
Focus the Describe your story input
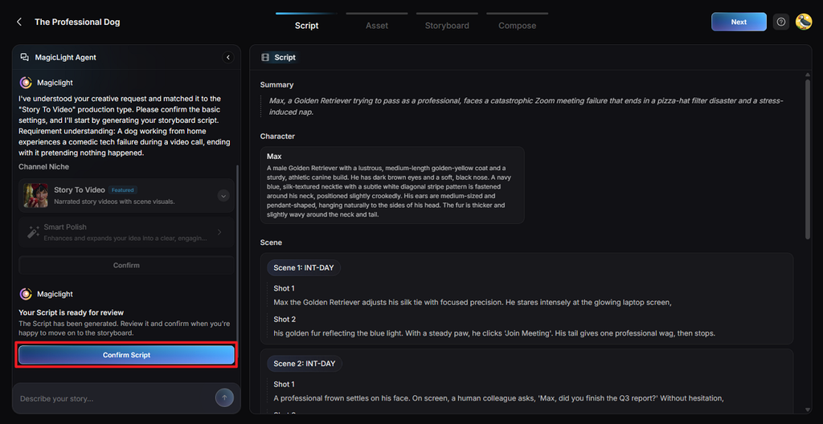tap(116, 398)
